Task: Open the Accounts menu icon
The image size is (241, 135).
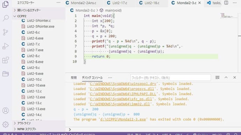Action: coord(6,111)
